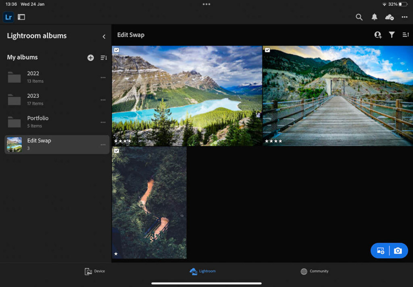Toggle the sidebar panel icon
Screen dimensions: 413x287
[21, 17]
